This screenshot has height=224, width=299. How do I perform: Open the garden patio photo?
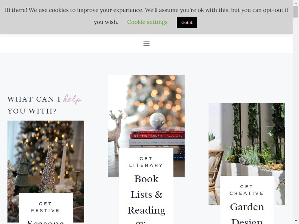click(x=247, y=139)
